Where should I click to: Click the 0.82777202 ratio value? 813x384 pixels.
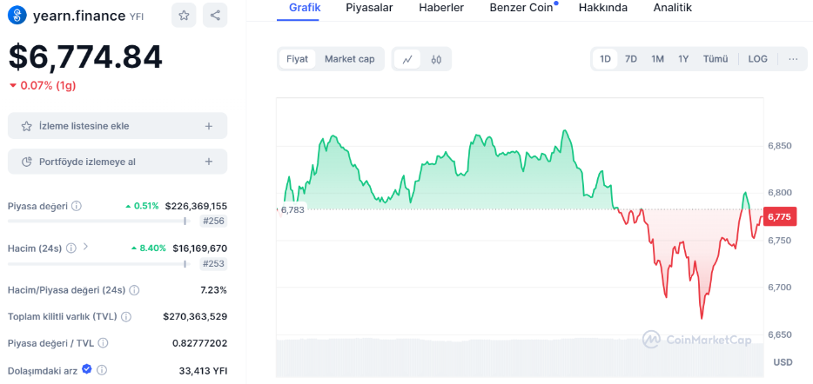(199, 342)
